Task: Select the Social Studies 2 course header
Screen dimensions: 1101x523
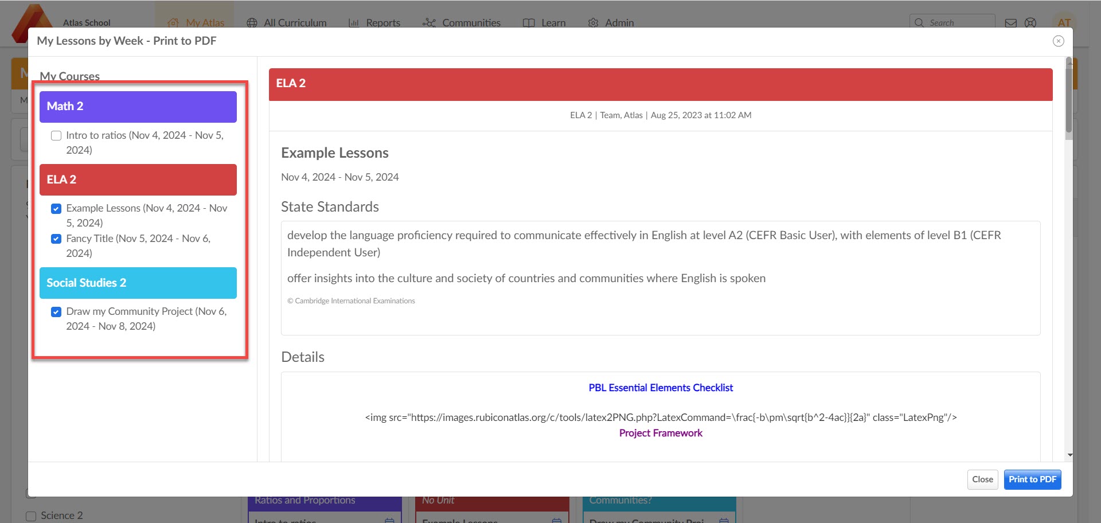Action: click(x=138, y=283)
